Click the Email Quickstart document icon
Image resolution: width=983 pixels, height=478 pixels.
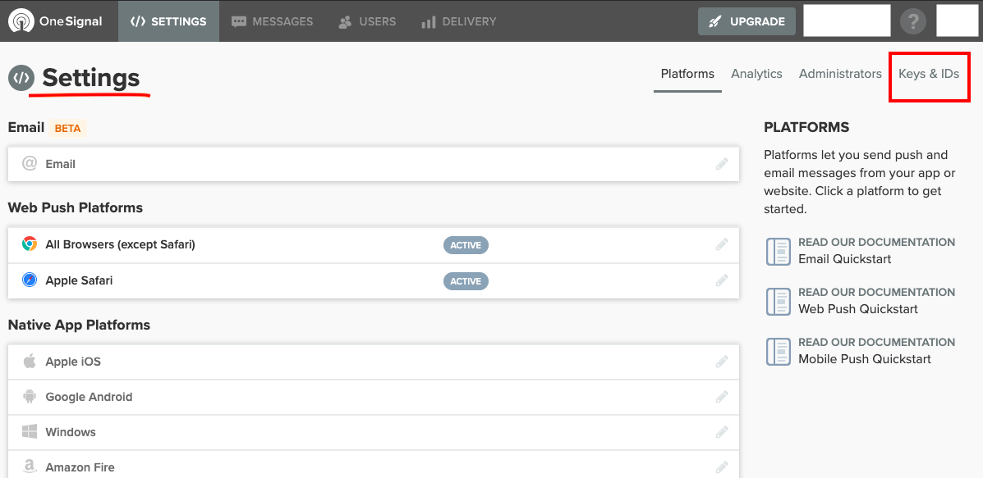point(778,251)
